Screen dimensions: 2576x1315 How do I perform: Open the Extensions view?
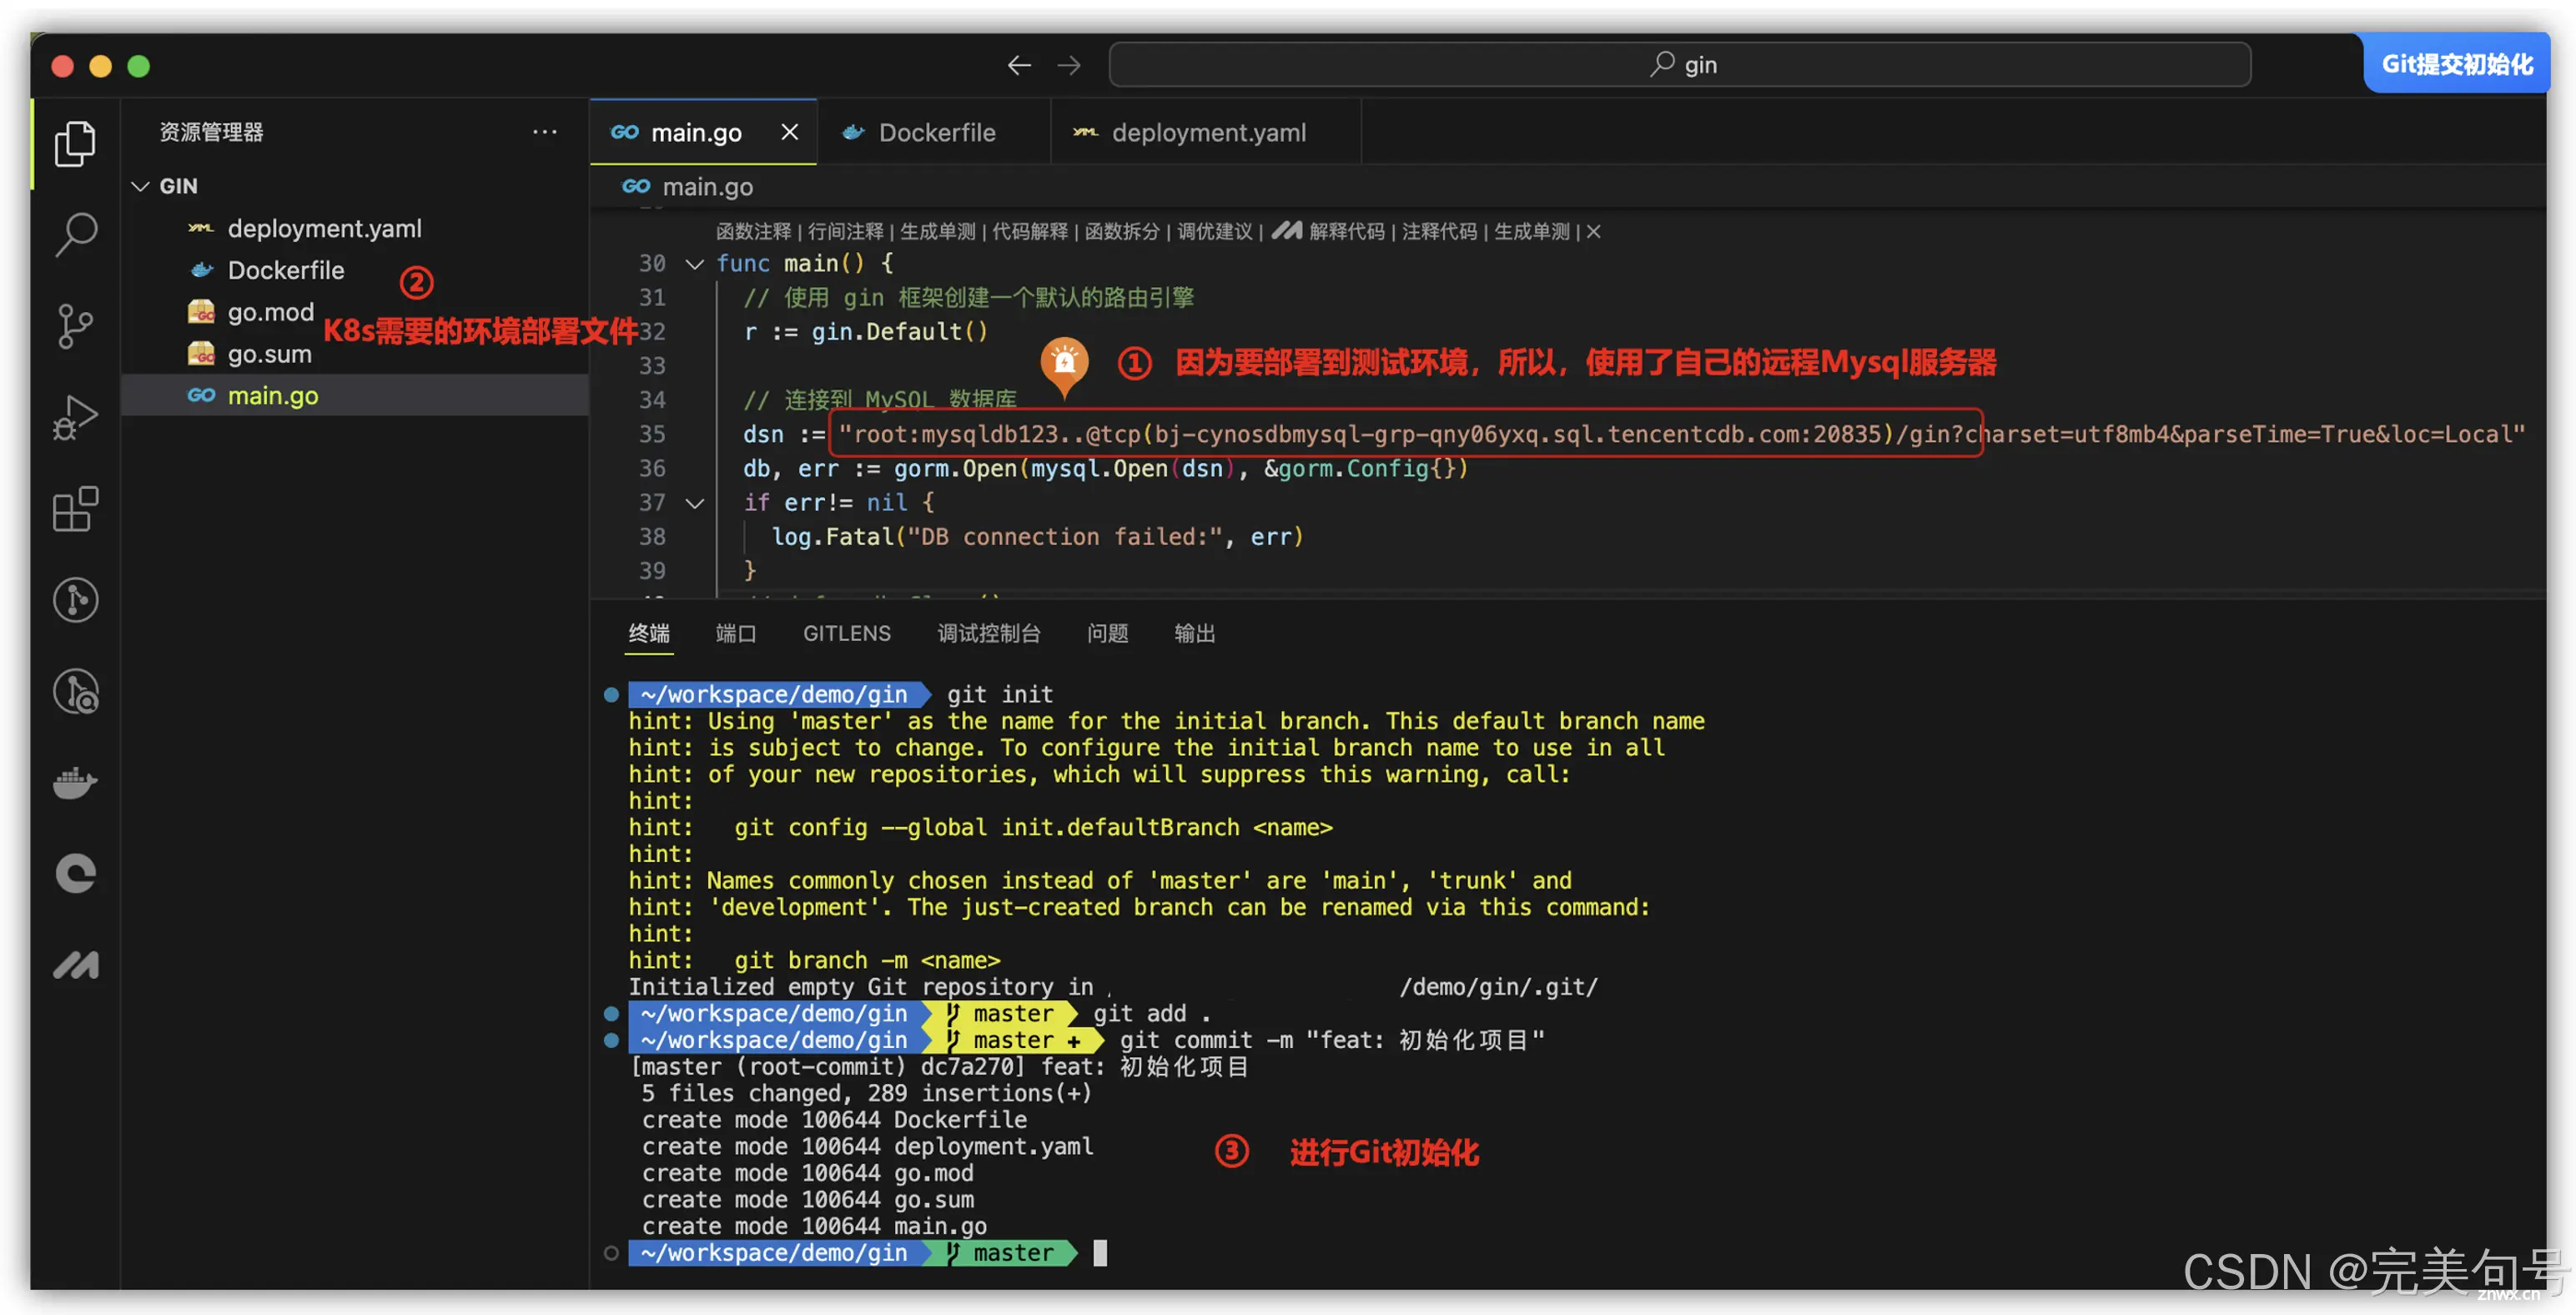click(x=75, y=509)
